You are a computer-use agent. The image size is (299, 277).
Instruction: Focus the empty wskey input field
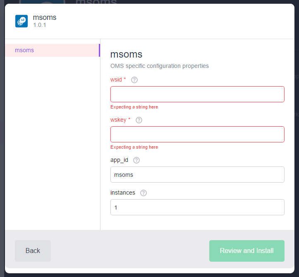click(197, 135)
